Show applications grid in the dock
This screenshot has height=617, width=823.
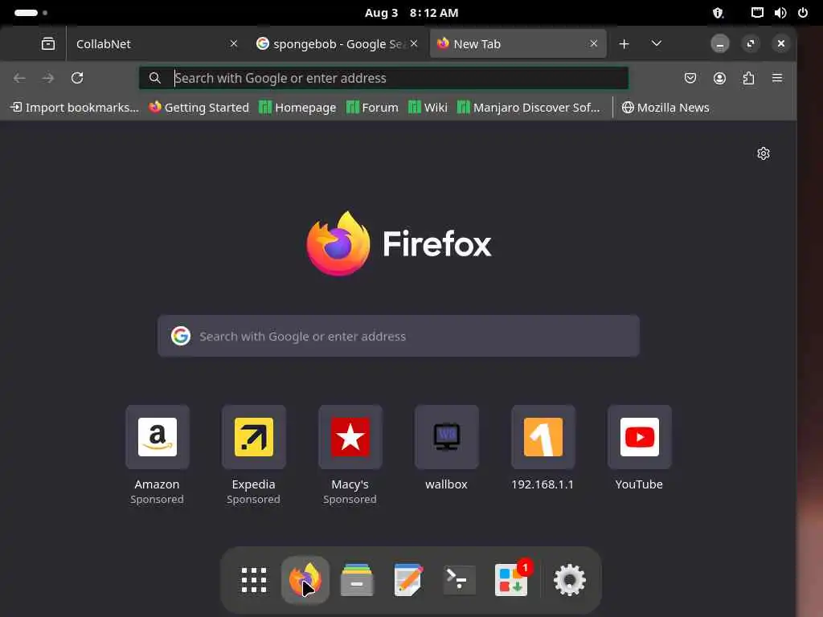254,580
